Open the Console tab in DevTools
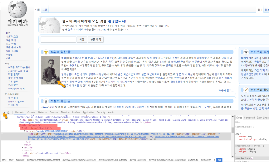269x162 pixels. point(31,112)
